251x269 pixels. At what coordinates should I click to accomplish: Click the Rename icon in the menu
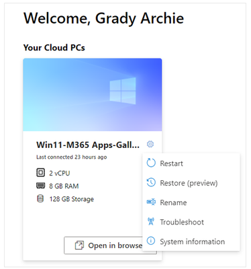(x=151, y=202)
